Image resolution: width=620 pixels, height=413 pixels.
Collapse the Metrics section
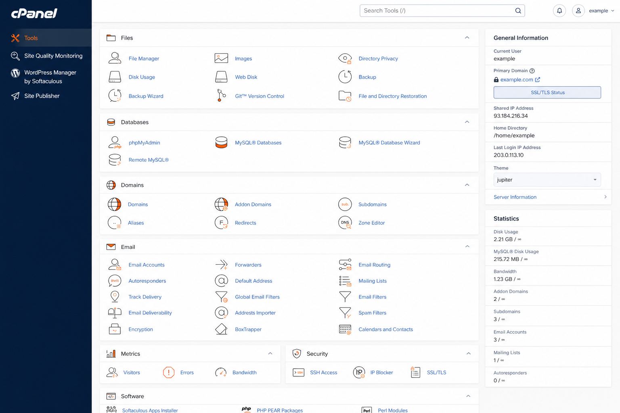270,353
